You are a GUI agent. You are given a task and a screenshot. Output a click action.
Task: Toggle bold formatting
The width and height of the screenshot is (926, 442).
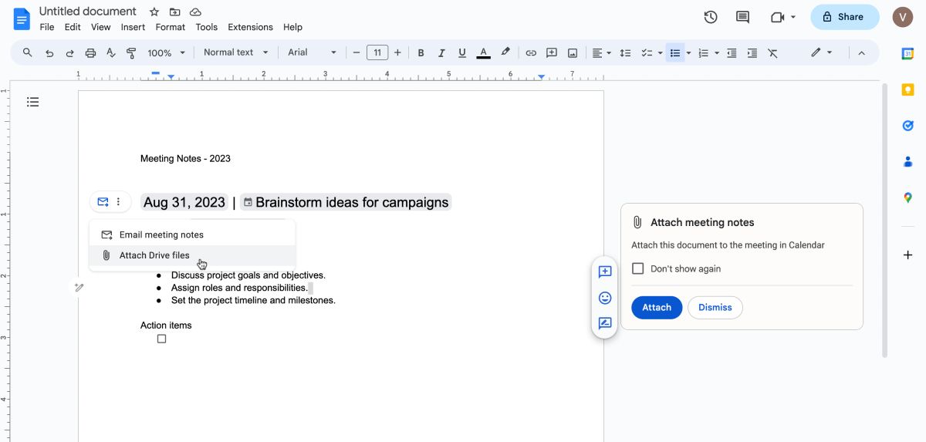pos(421,52)
